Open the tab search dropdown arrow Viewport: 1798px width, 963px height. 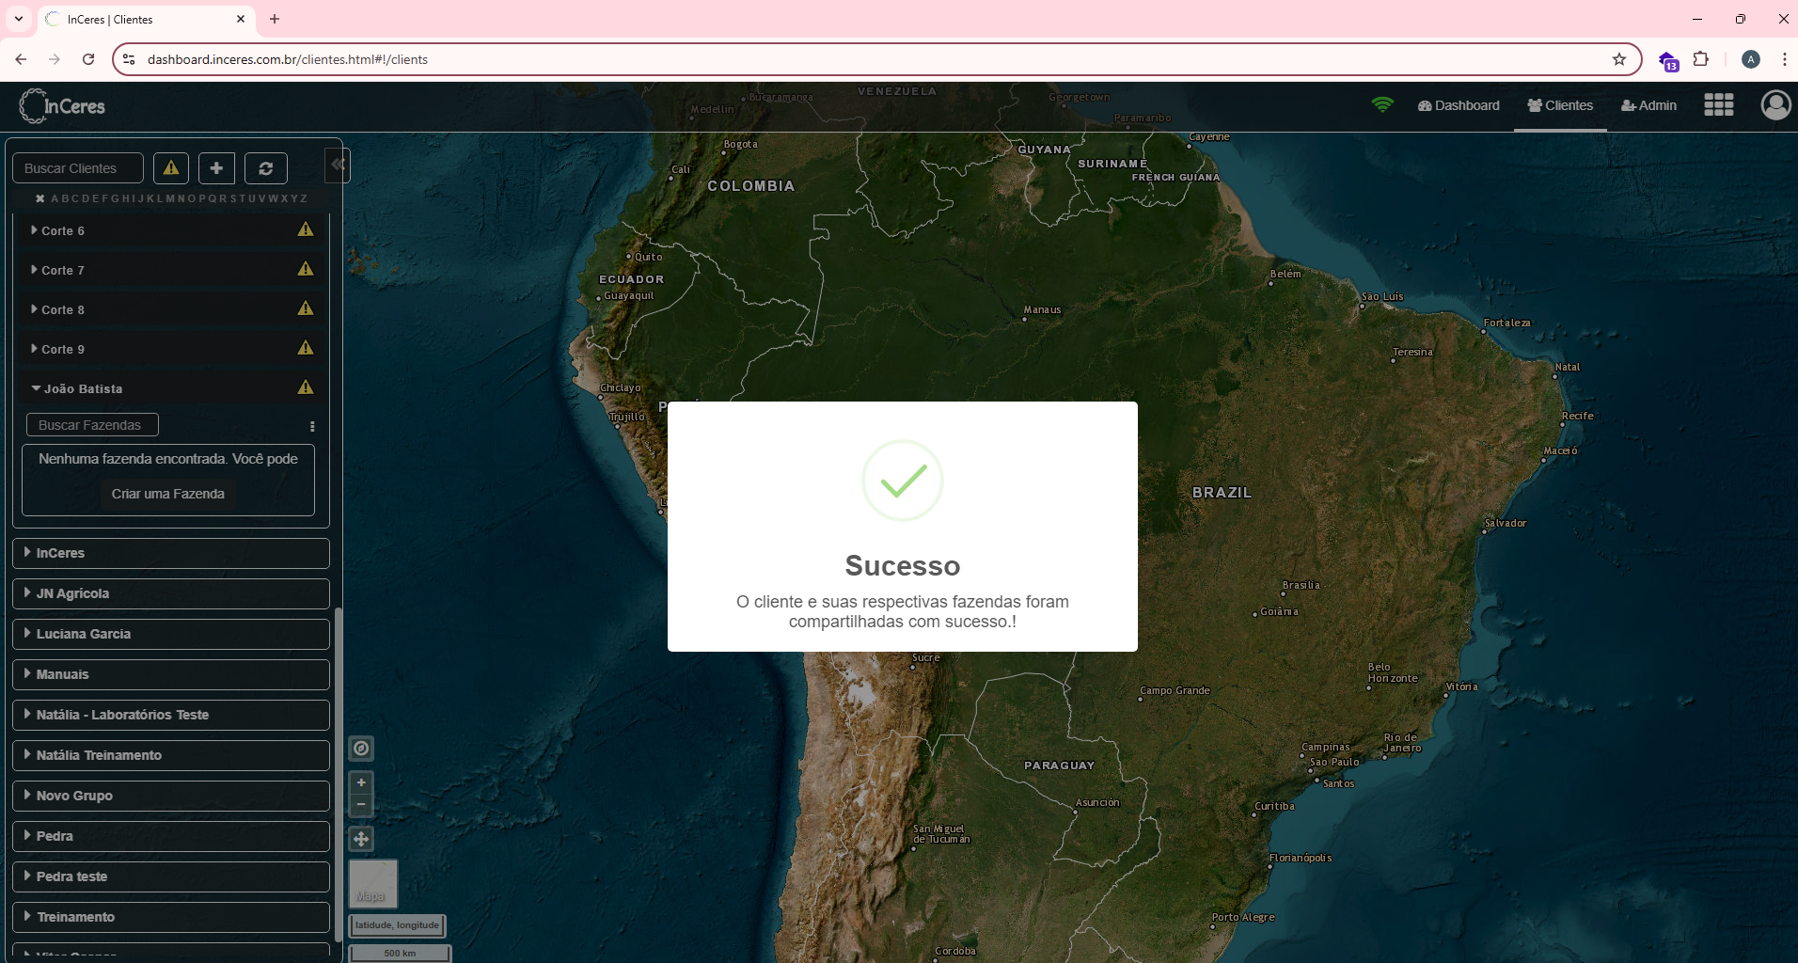click(18, 19)
